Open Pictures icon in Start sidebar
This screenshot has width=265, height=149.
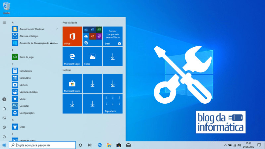[x=4, y=118]
